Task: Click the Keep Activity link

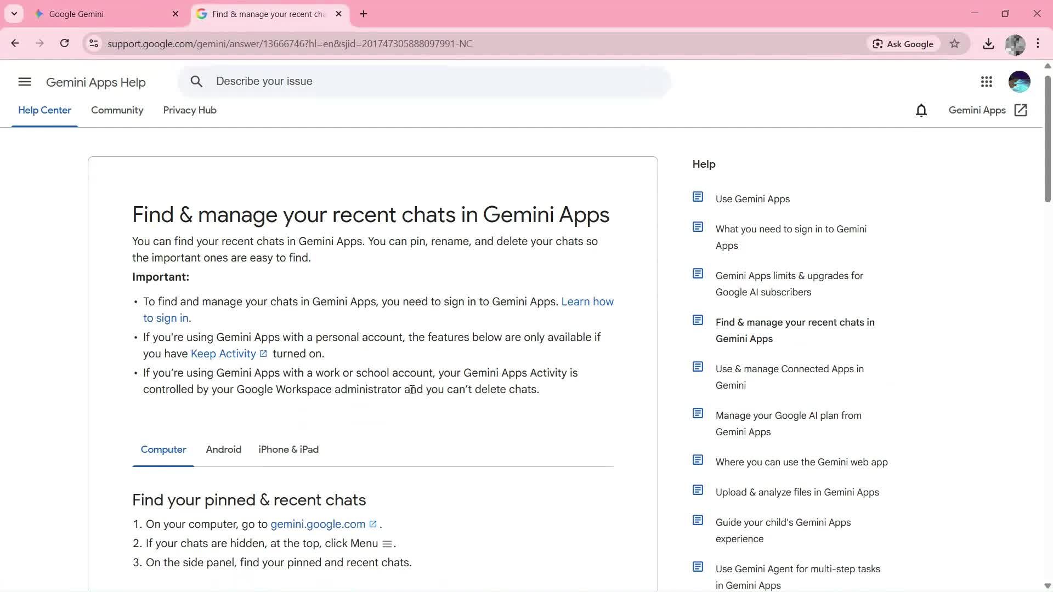Action: (x=224, y=354)
